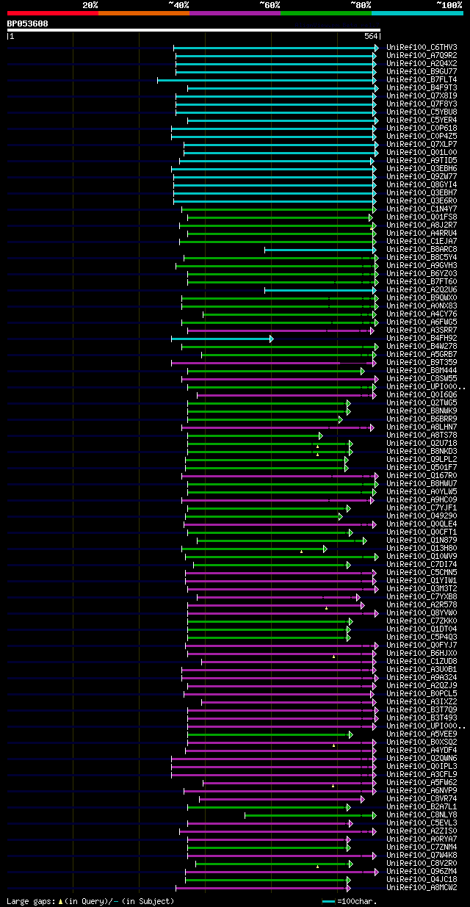Click the yellow gap marker under Q2U718
The image size is (470, 907).
[x=318, y=447]
